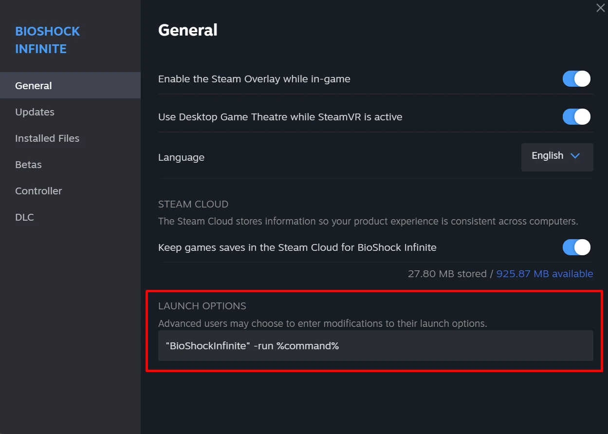The image size is (608, 434).
Task: Go to the Betas tab
Action: click(x=28, y=165)
